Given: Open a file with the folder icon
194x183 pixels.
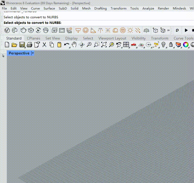Looking at the screenshot, I should point(14,45).
